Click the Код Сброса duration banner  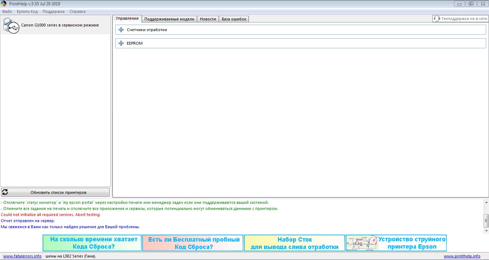[x=92, y=243]
